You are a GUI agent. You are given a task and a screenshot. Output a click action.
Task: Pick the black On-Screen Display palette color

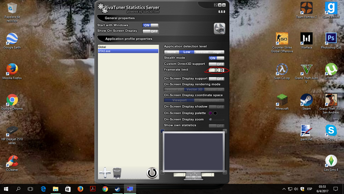215,113
